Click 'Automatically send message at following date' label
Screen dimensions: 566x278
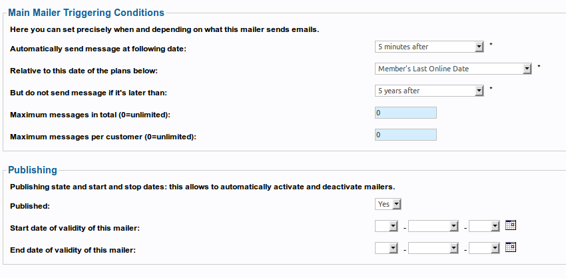coord(98,49)
